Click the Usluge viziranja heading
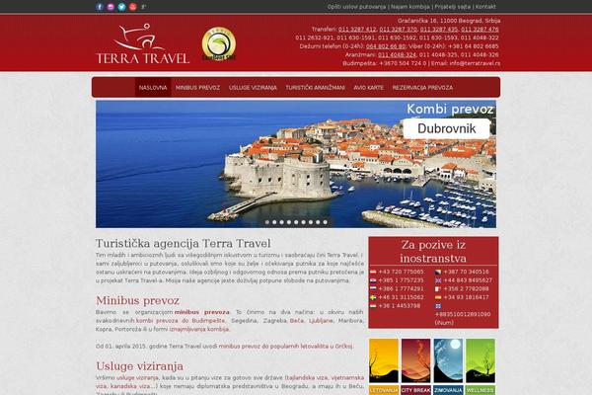This screenshot has width=592, height=395. tap(140, 366)
